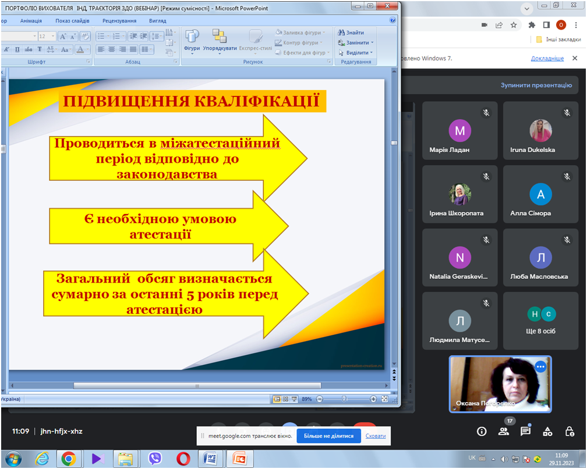Open options on Оксана self-view tile
The image size is (587, 469).
540,367
